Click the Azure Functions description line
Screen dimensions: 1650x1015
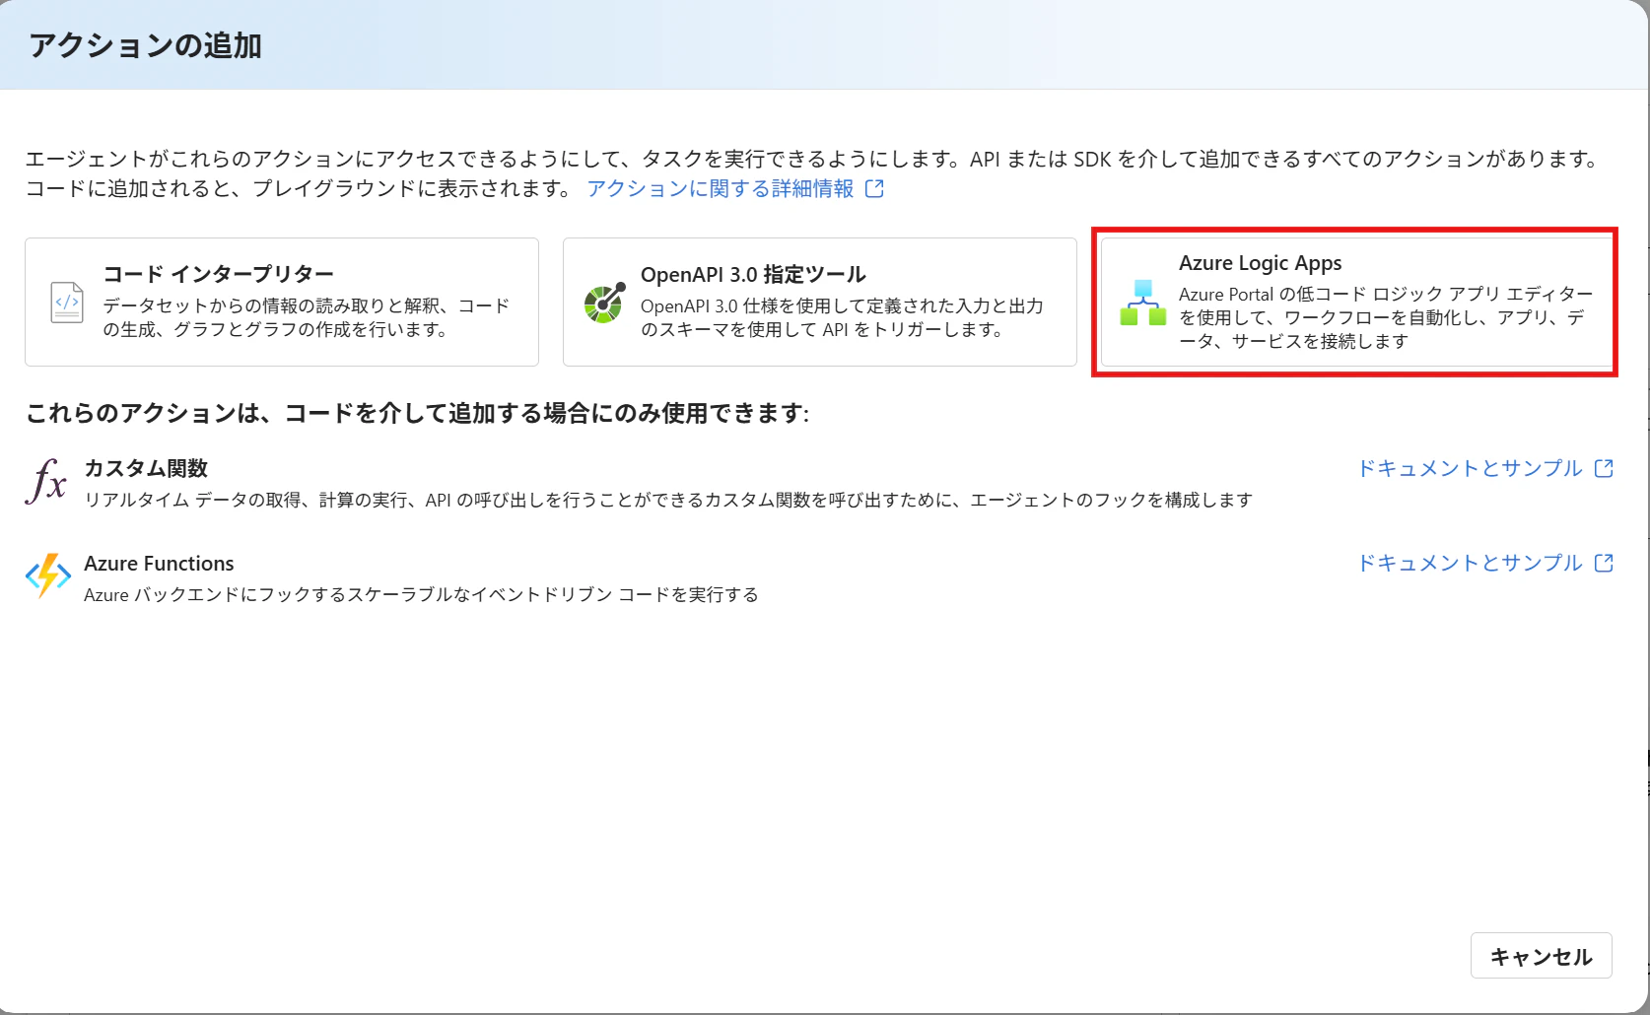click(421, 594)
